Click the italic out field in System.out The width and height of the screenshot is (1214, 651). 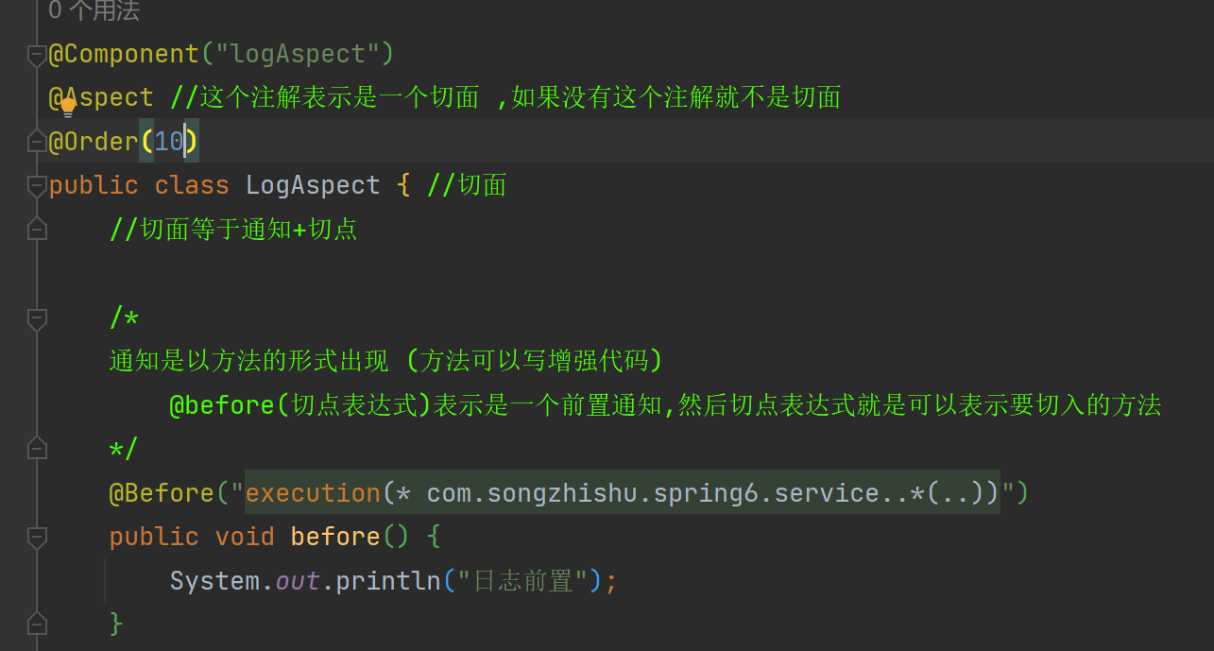[x=298, y=580]
